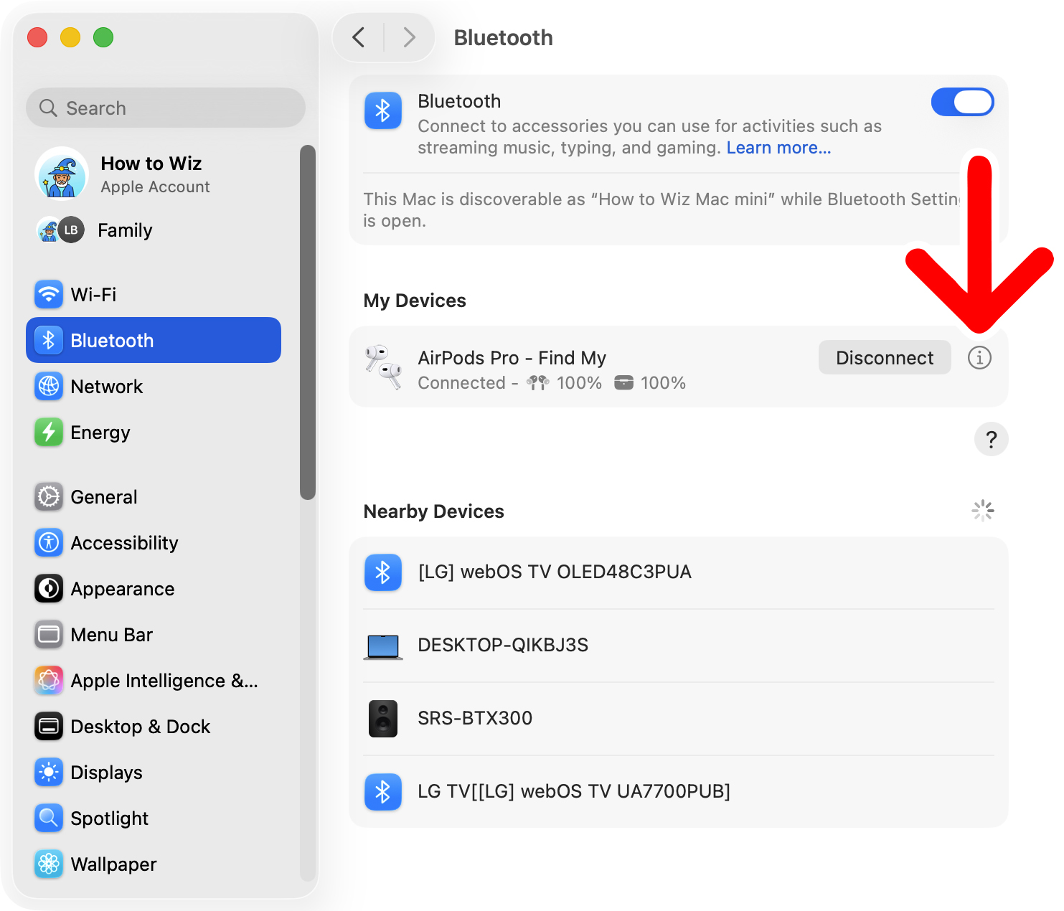Click the Energy lightning bolt icon
The image size is (1064, 911).
coord(48,432)
